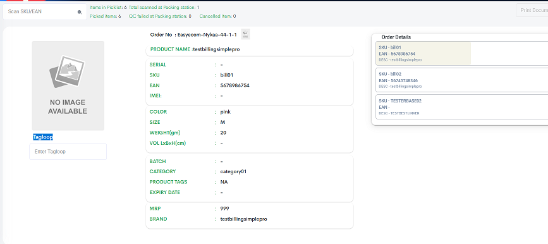Focus the Scan SKU/EAN input field
Viewport: 548px width, 244px height.
pos(45,11)
